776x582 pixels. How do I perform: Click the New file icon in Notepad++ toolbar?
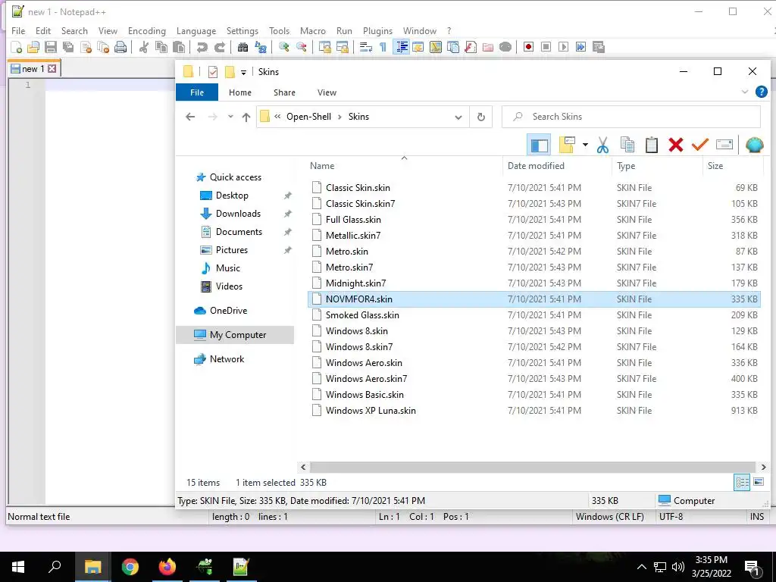[17, 47]
